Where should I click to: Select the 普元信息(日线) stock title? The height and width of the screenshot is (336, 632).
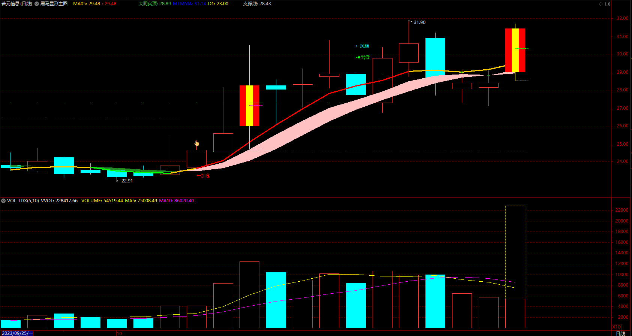pos(17,4)
